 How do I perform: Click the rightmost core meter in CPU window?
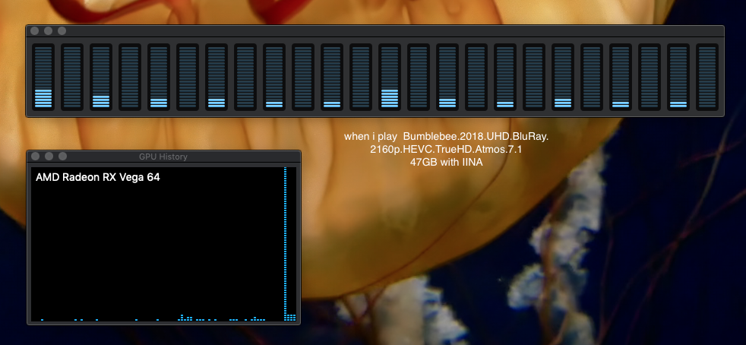pyautogui.click(x=707, y=77)
